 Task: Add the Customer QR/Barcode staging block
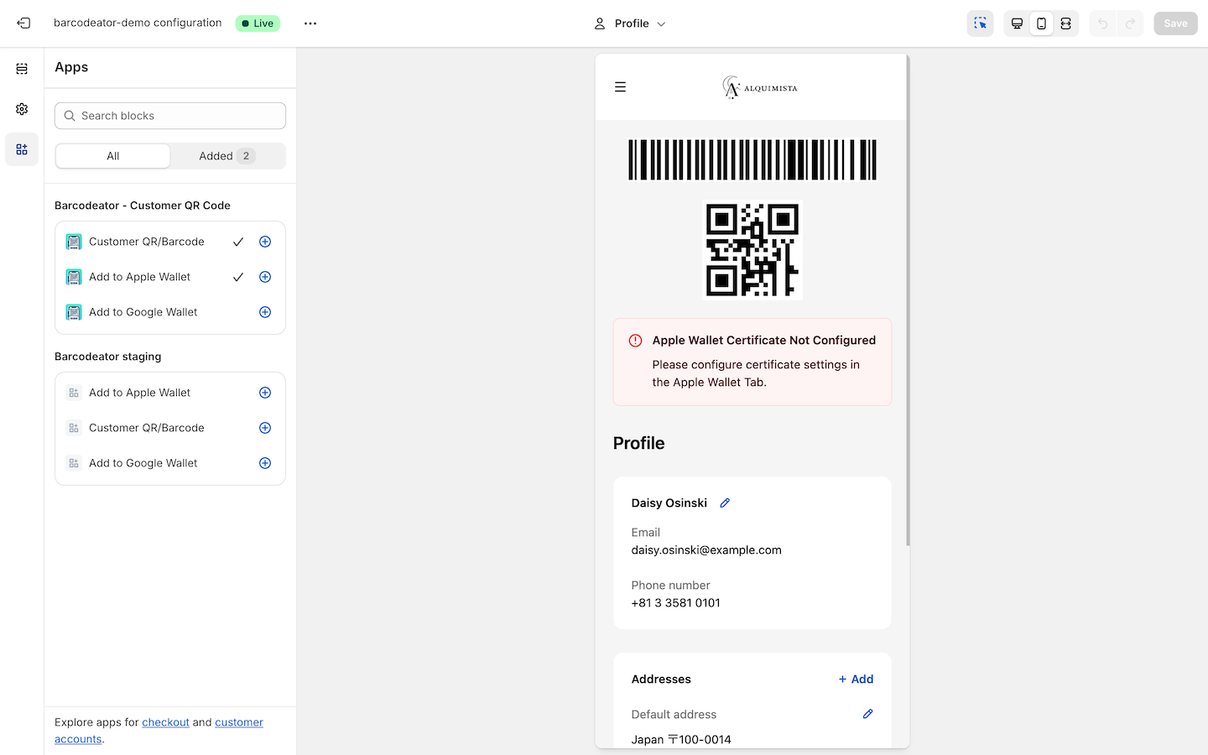click(x=265, y=427)
